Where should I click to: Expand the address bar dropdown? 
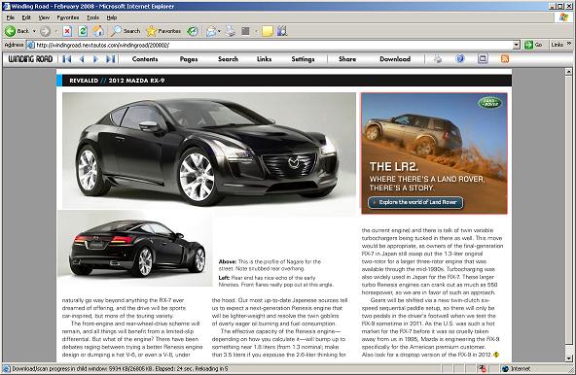[x=516, y=45]
